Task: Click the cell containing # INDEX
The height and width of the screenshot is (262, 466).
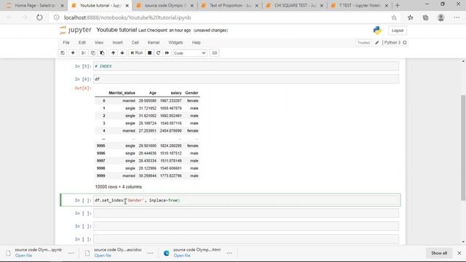Action: (x=246, y=66)
